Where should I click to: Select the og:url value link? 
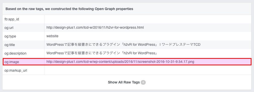[x=95, y=28]
